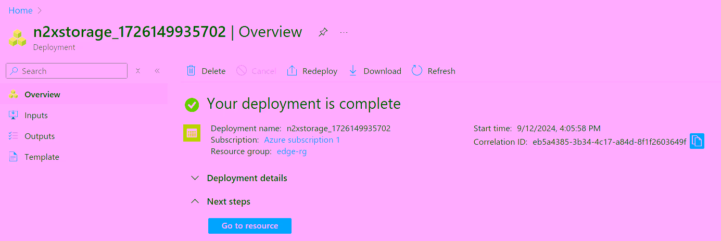Click deployment name value n2xstorage_1726149935702
Screen dimensions: 721x241
338,128
